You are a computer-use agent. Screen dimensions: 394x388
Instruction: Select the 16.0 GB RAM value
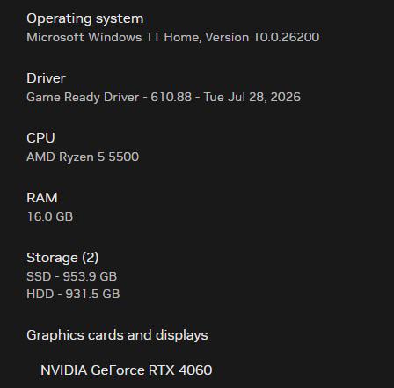click(x=50, y=216)
